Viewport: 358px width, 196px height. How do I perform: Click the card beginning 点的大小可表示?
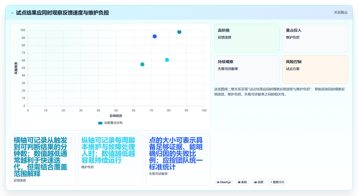[x=178, y=159]
